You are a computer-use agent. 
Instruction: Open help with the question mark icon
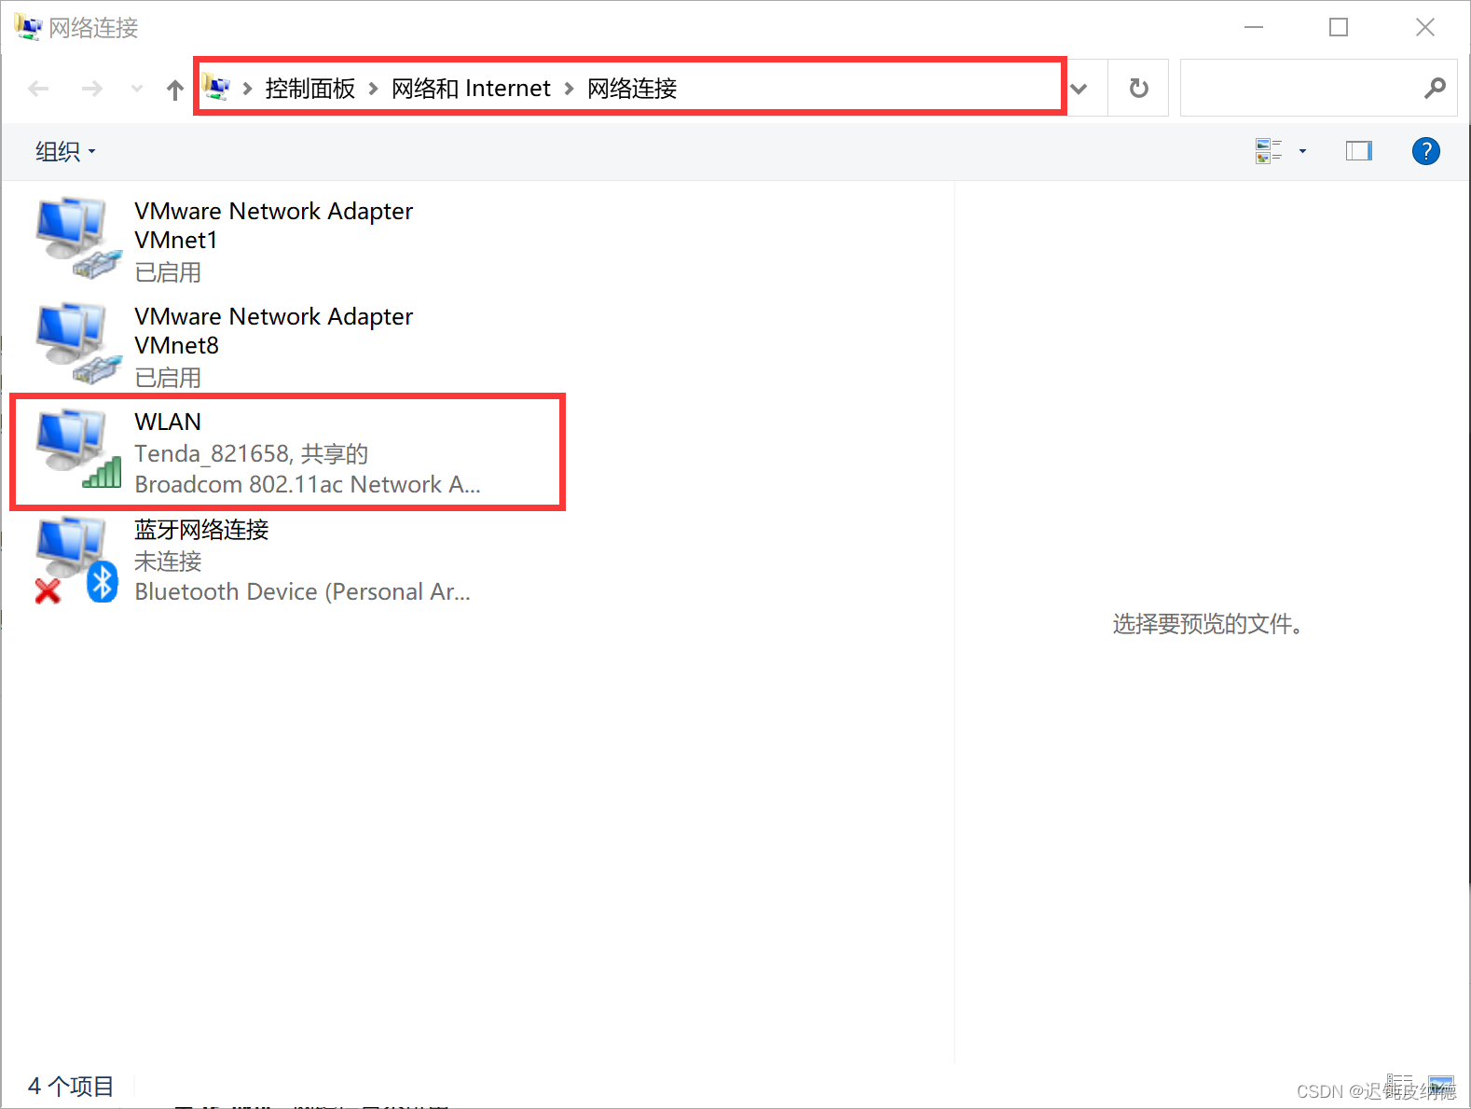click(x=1425, y=150)
